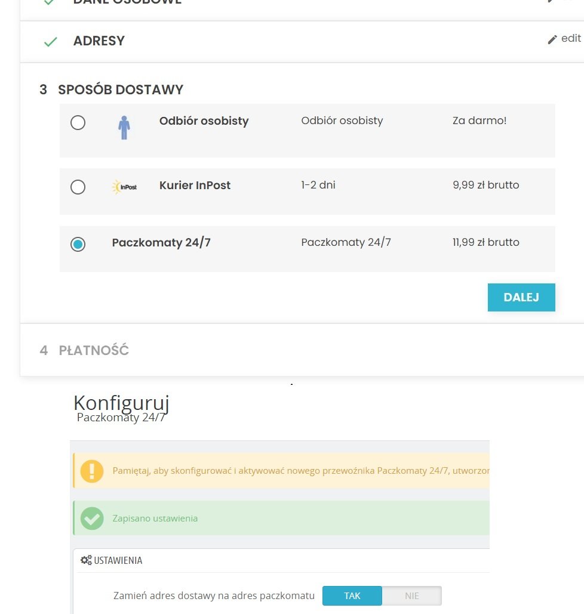Click the pencil icon beside ADRESY edit
The image size is (584, 614).
pos(552,39)
